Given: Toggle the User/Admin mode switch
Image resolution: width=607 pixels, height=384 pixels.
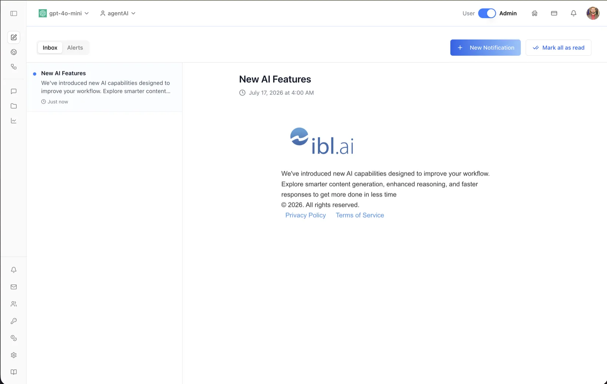Looking at the screenshot, I should tap(487, 13).
